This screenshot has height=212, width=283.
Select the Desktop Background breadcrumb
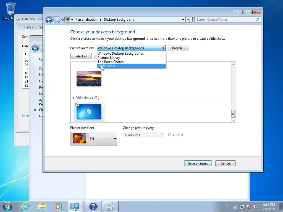pos(119,20)
